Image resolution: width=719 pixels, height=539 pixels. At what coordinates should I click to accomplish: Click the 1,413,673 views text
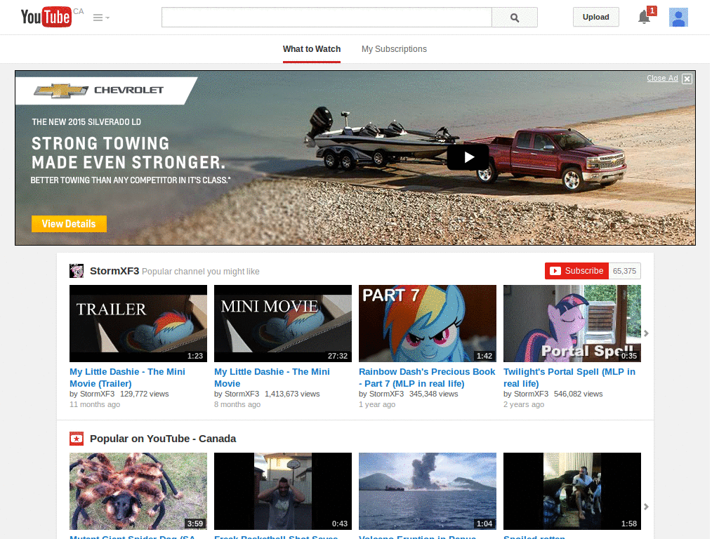pyautogui.click(x=292, y=394)
